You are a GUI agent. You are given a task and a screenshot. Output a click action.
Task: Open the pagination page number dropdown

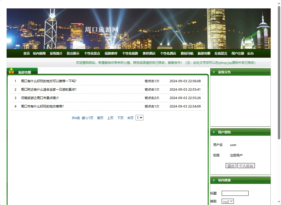pos(139,118)
